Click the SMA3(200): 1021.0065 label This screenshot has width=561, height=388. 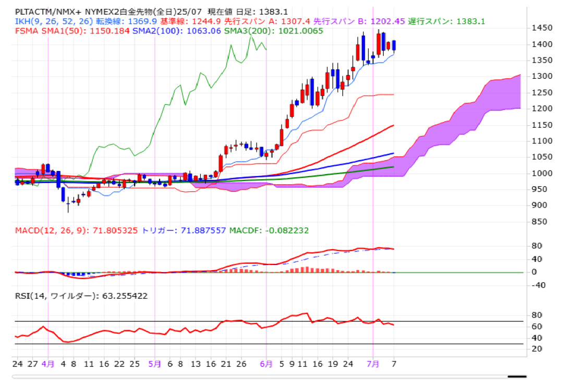[x=274, y=31]
